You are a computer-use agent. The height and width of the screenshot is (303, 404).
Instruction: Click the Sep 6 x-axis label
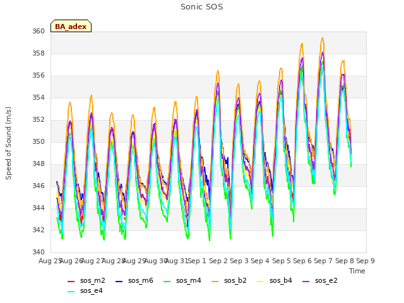(x=302, y=261)
